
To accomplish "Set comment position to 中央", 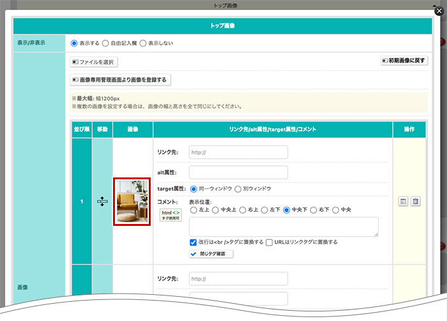I will coord(337,209).
